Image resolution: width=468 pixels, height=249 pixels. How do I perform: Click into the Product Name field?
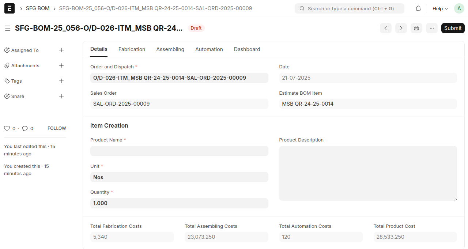pos(179,151)
